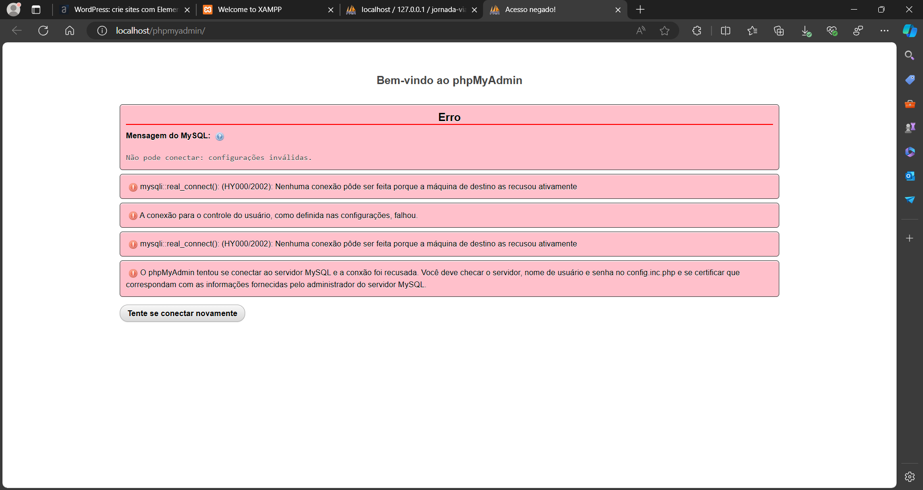The height and width of the screenshot is (490, 923).
Task: View site information icon
Action: coord(102,31)
